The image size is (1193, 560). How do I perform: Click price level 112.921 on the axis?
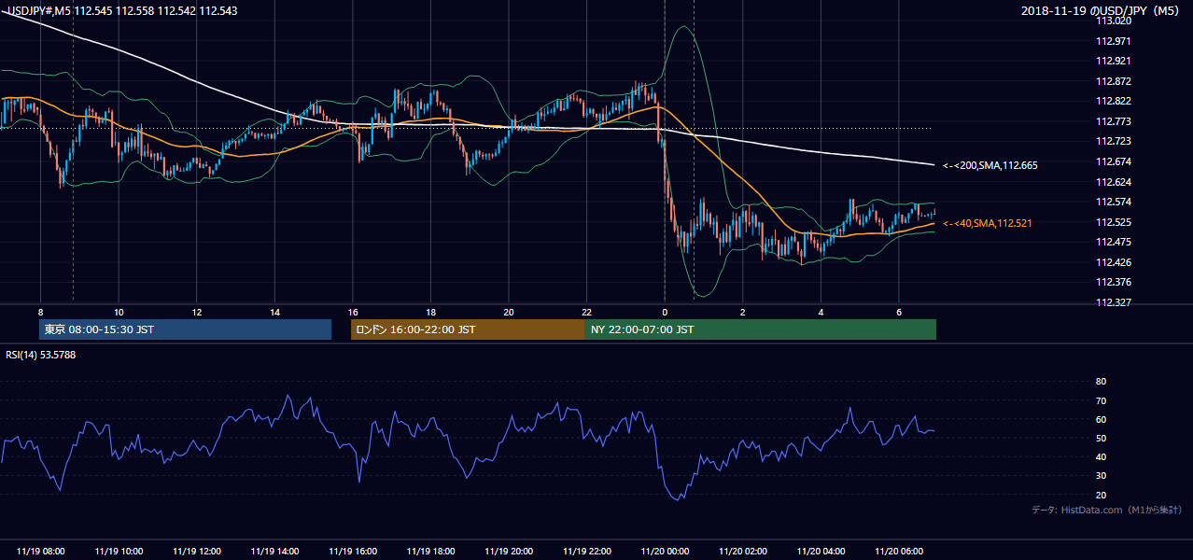coord(1114,61)
